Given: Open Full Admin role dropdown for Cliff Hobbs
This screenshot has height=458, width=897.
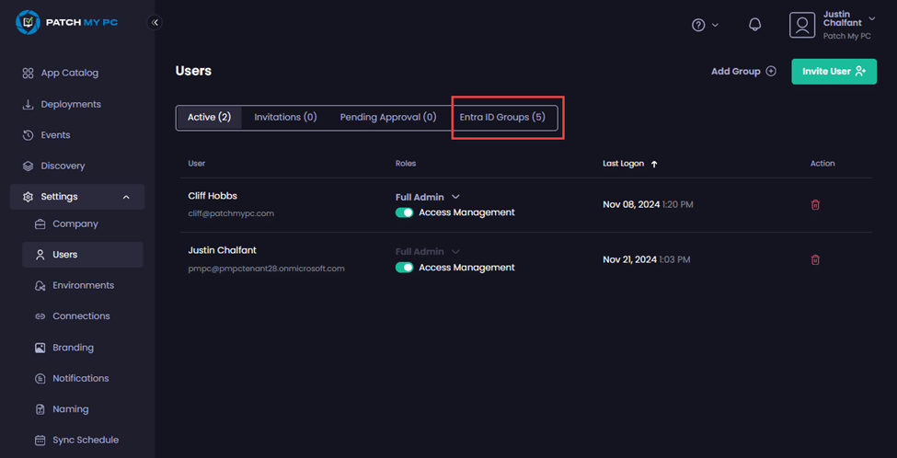Looking at the screenshot, I should coord(428,197).
